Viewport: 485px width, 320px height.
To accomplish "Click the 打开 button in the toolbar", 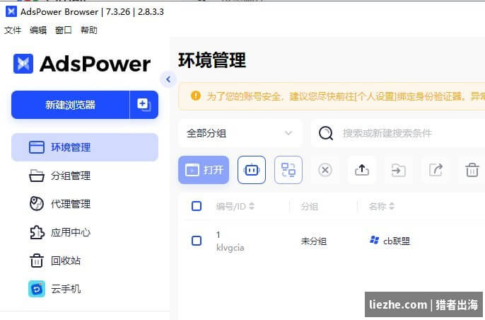I will click(204, 170).
